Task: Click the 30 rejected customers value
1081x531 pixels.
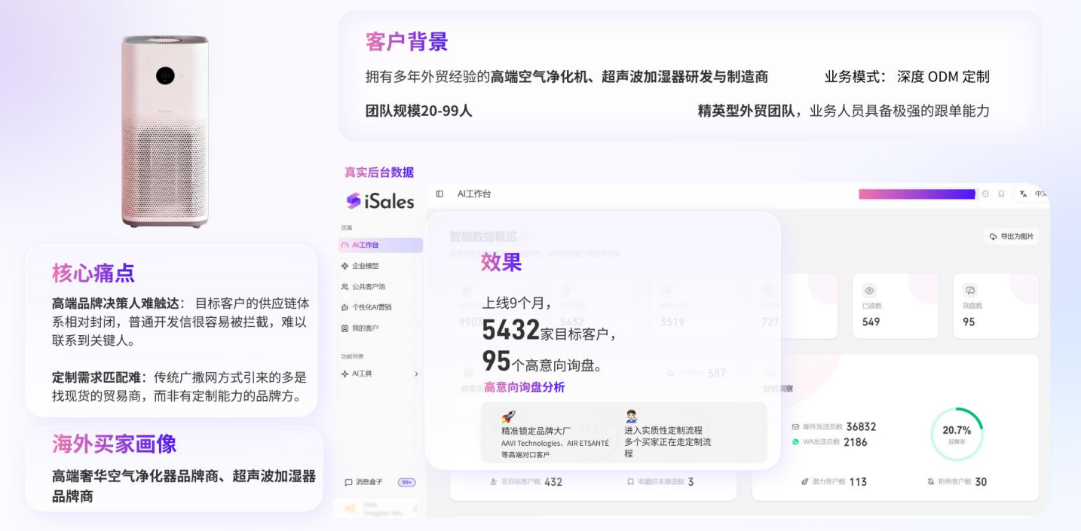Action: pyautogui.click(x=981, y=482)
